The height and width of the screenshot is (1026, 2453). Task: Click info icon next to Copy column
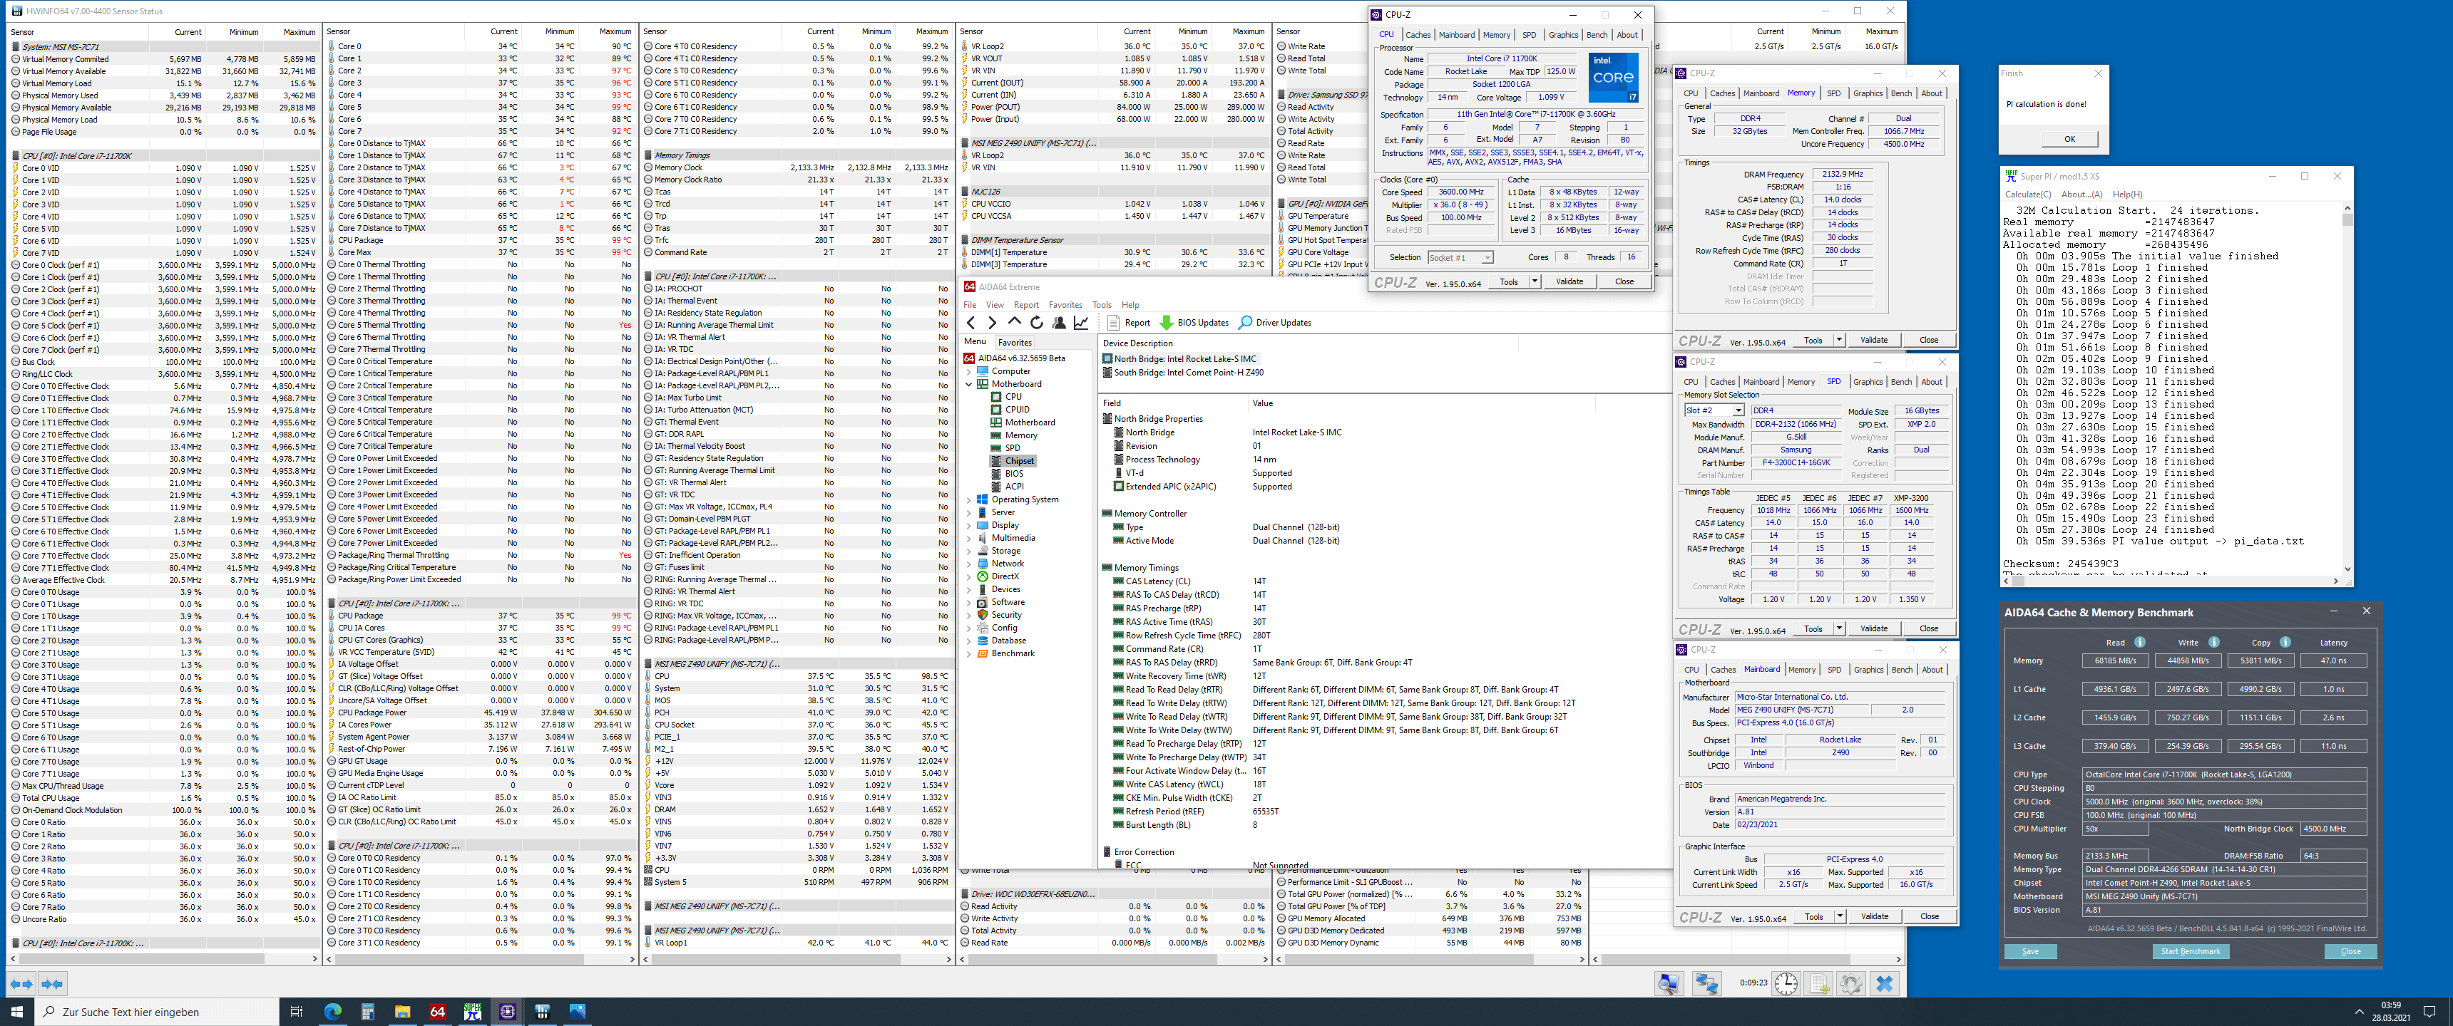pyautogui.click(x=2285, y=641)
